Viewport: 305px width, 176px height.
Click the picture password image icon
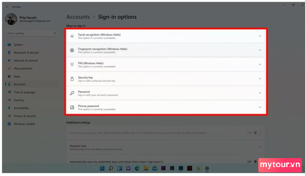[72, 107]
